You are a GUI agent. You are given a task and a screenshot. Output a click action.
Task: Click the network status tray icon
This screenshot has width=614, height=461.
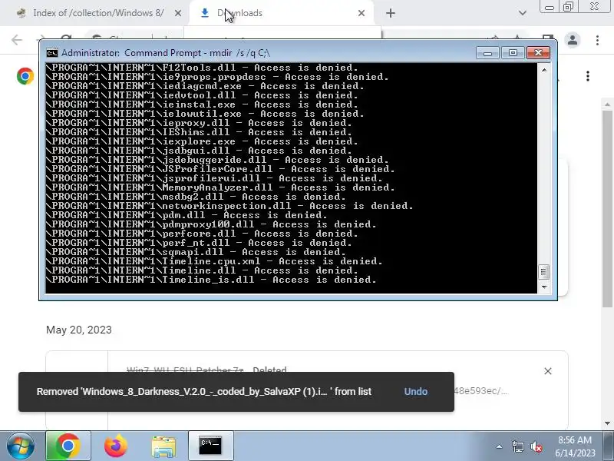point(517,446)
